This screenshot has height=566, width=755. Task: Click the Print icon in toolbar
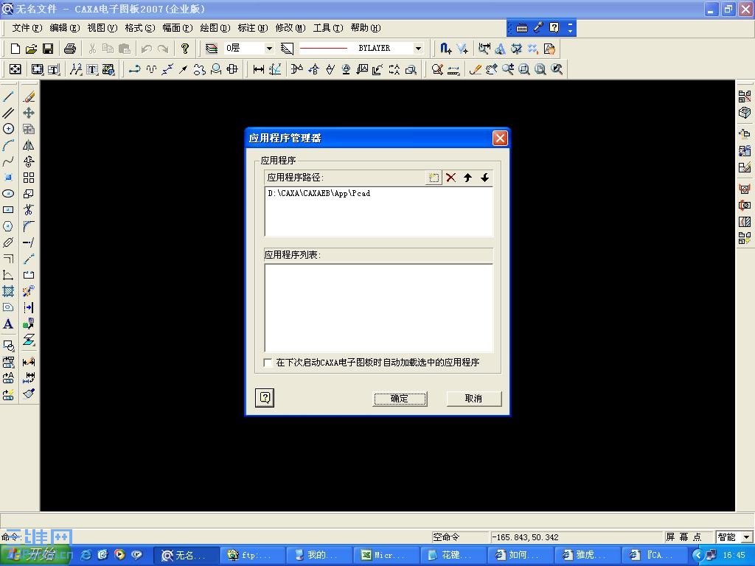pos(70,48)
